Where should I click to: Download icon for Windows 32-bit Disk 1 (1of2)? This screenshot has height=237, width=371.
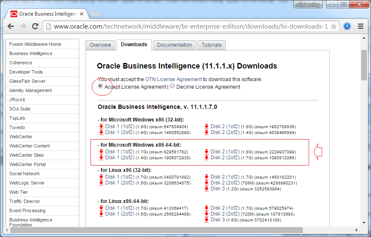click(x=101, y=126)
